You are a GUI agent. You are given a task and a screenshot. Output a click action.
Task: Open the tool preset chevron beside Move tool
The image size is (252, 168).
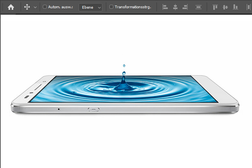[x=35, y=7]
